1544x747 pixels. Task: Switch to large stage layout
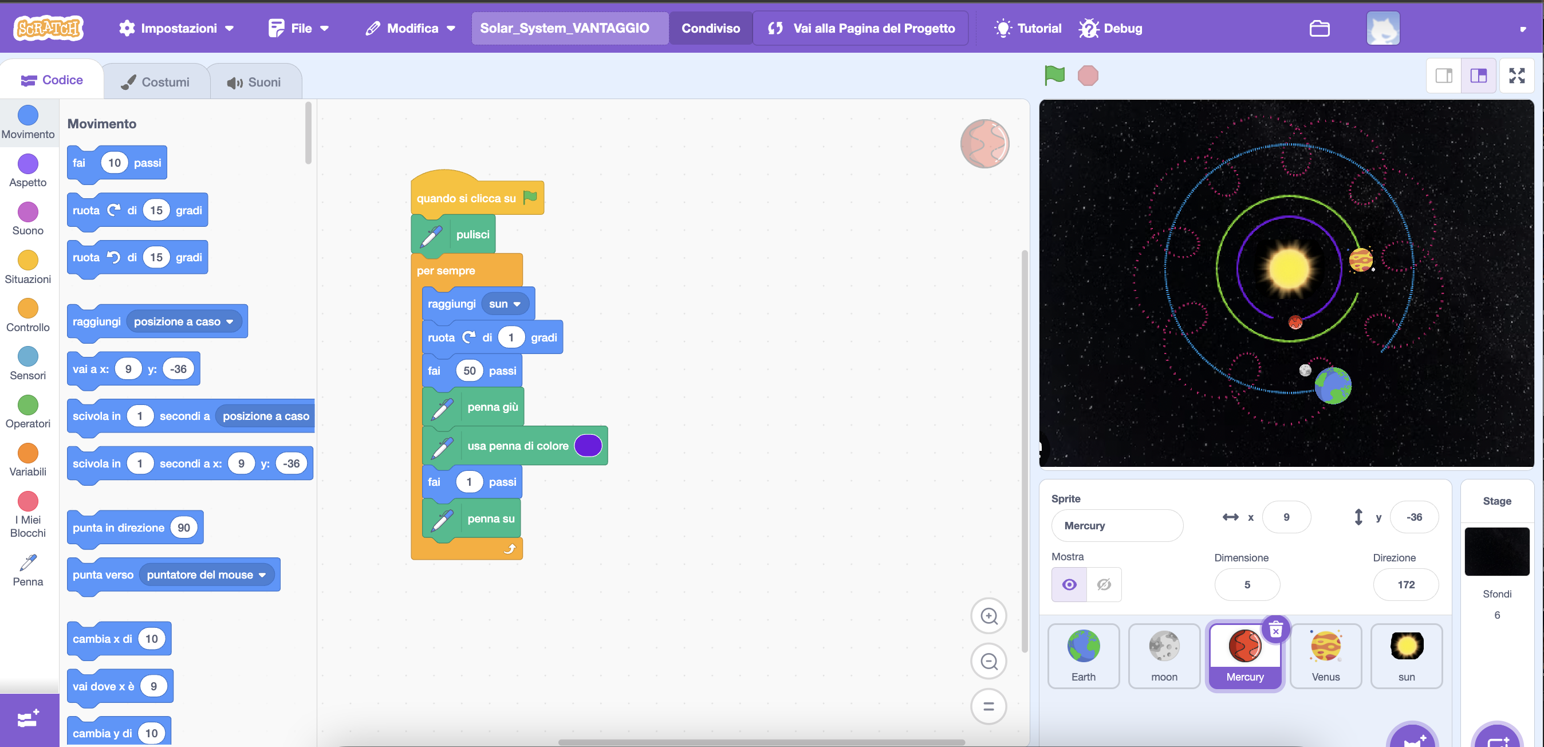coord(1479,76)
